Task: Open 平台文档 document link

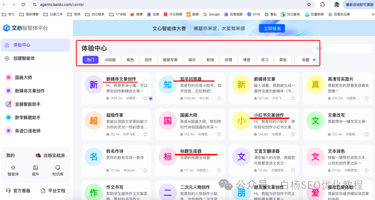Action: pyautogui.click(x=53, y=191)
